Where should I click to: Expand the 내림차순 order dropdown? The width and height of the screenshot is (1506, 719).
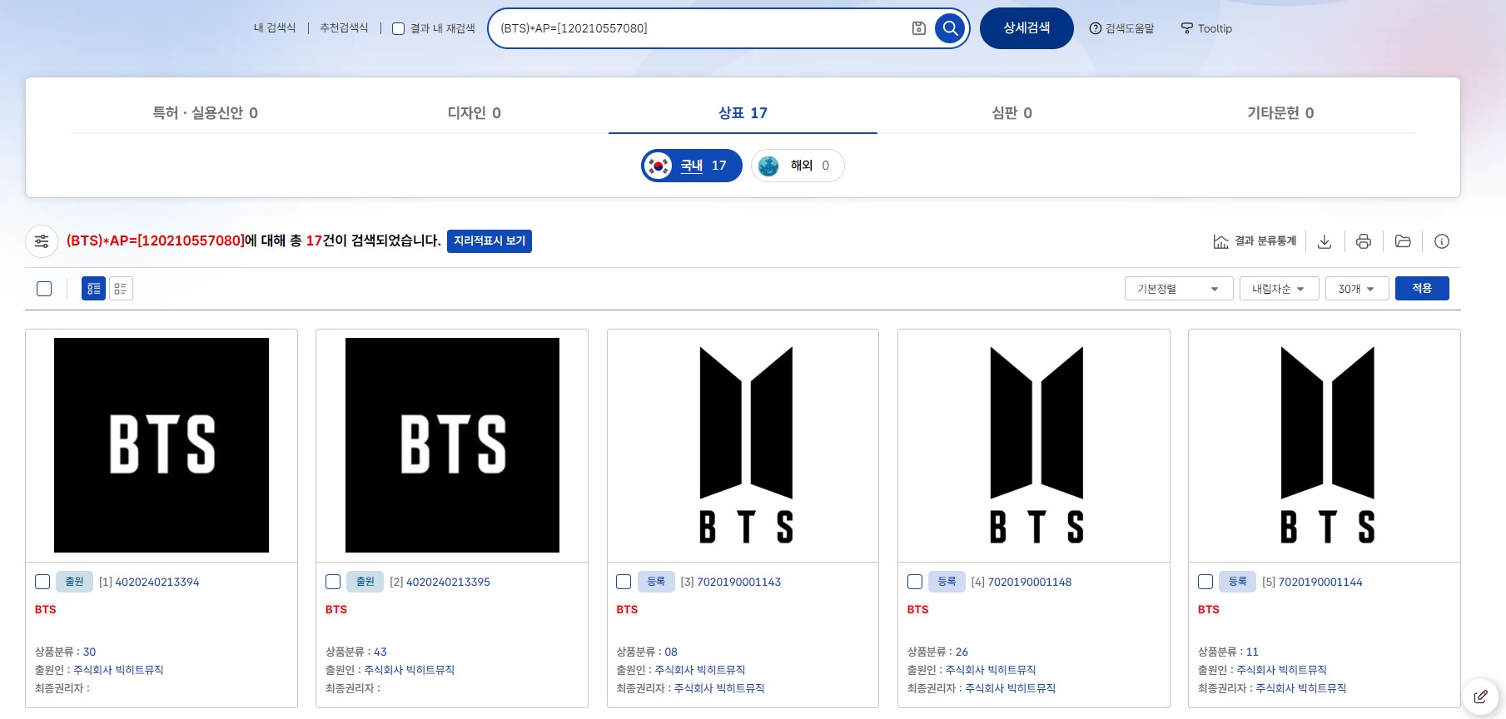coord(1278,289)
